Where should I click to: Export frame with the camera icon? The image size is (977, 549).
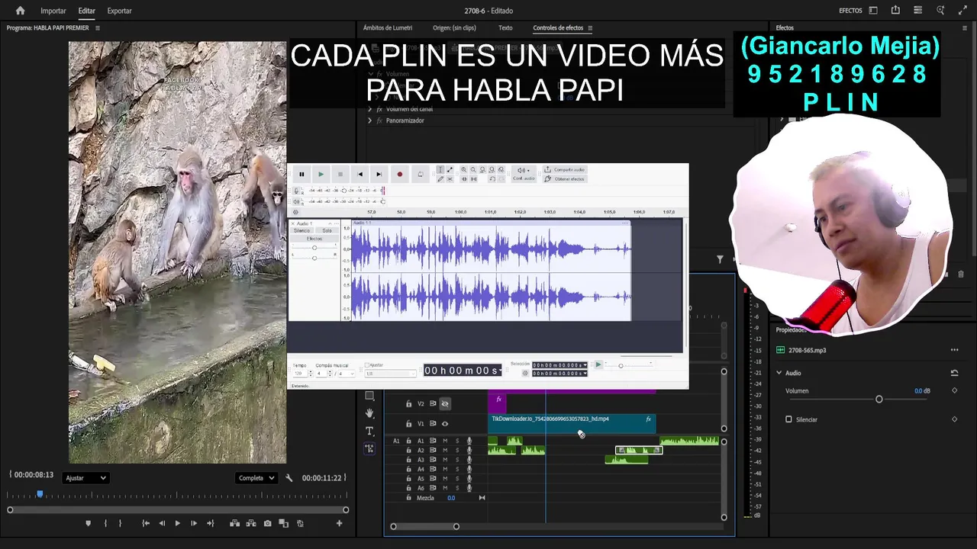click(267, 524)
